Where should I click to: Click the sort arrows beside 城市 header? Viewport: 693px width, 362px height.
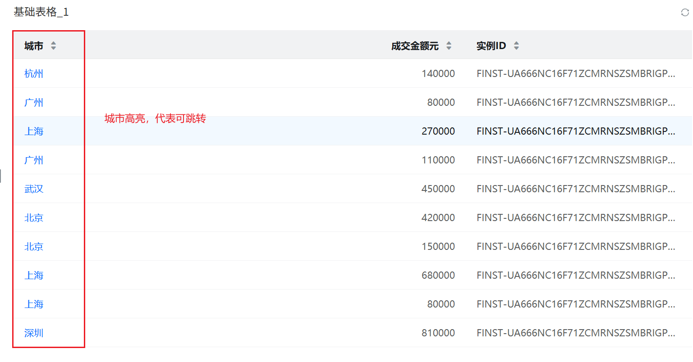point(53,45)
